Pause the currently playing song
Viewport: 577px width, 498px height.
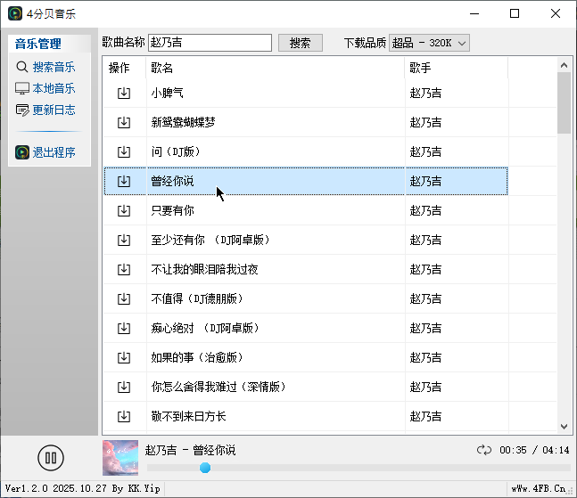click(x=51, y=458)
